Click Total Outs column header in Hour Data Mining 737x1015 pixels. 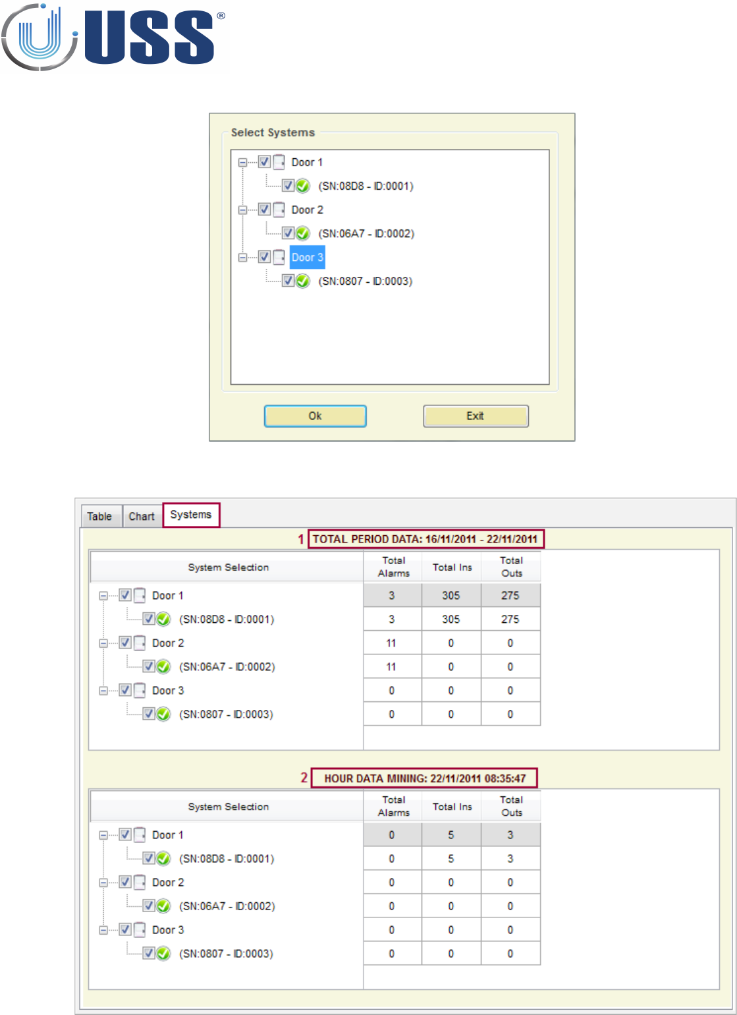(511, 807)
